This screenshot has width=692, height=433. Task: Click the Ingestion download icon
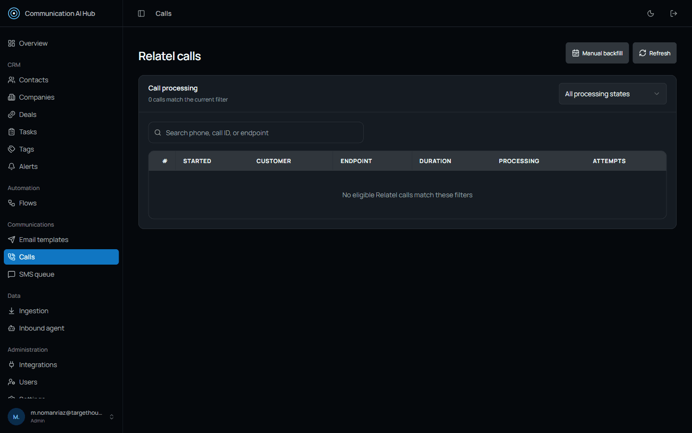12,311
